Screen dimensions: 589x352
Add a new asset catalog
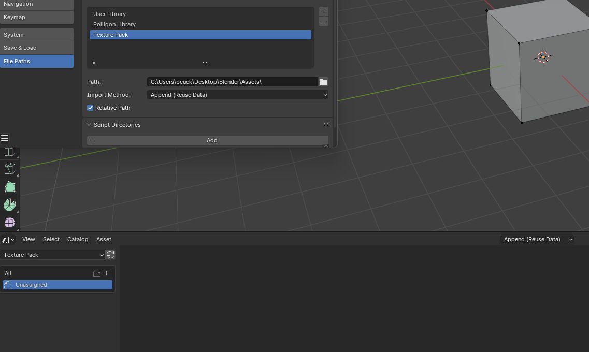point(106,273)
